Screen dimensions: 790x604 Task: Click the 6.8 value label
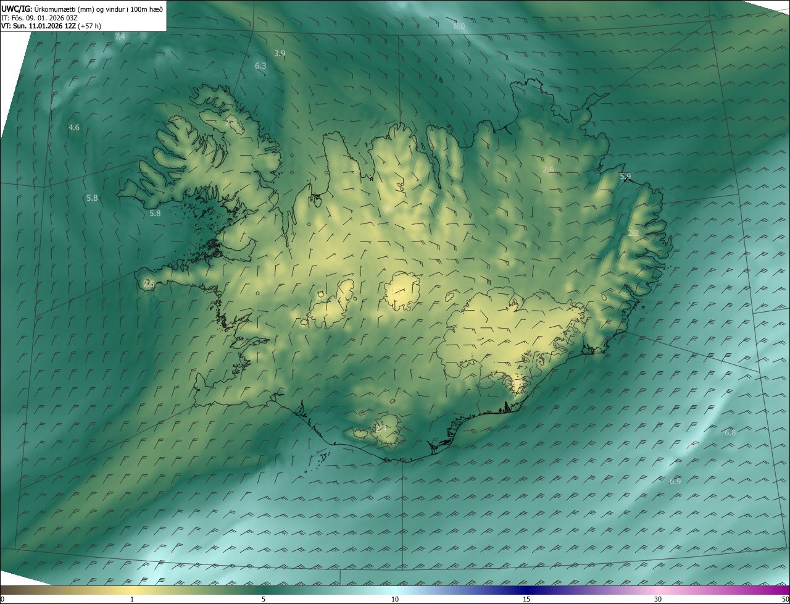(x=730, y=433)
